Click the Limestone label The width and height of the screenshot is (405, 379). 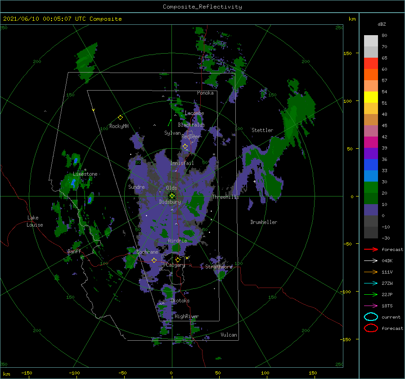pyautogui.click(x=85, y=174)
